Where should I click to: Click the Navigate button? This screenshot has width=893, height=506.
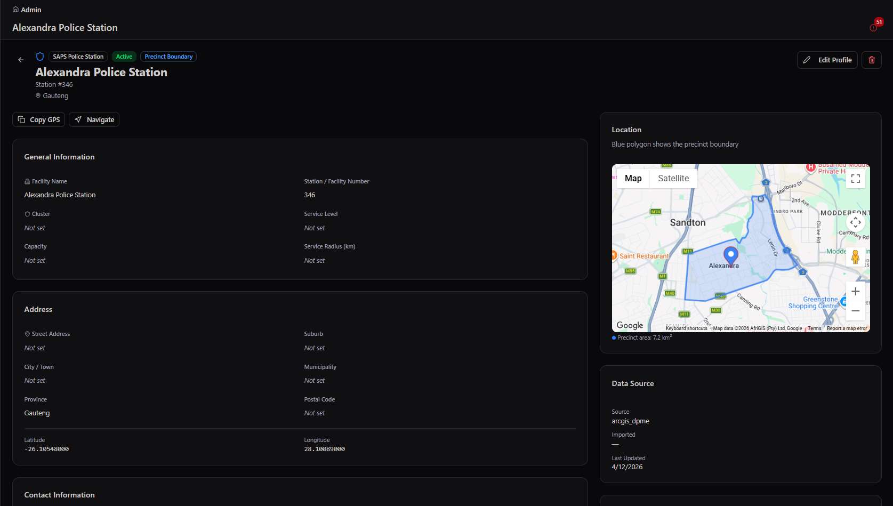click(x=94, y=119)
